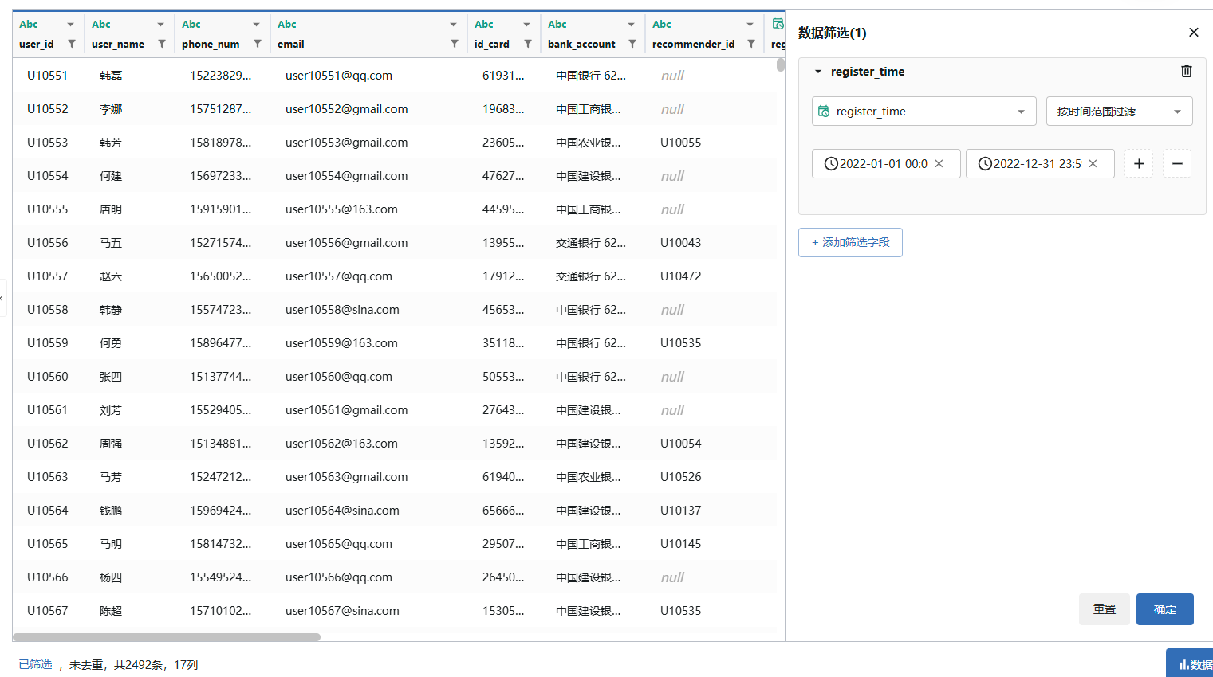The height and width of the screenshot is (677, 1213).
Task: Open filter icon for bank_account column
Action: tap(632, 44)
